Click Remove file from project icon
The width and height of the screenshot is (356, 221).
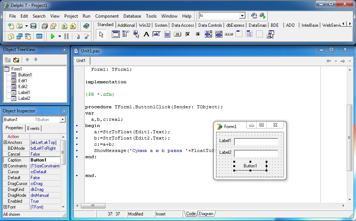pos(73,26)
